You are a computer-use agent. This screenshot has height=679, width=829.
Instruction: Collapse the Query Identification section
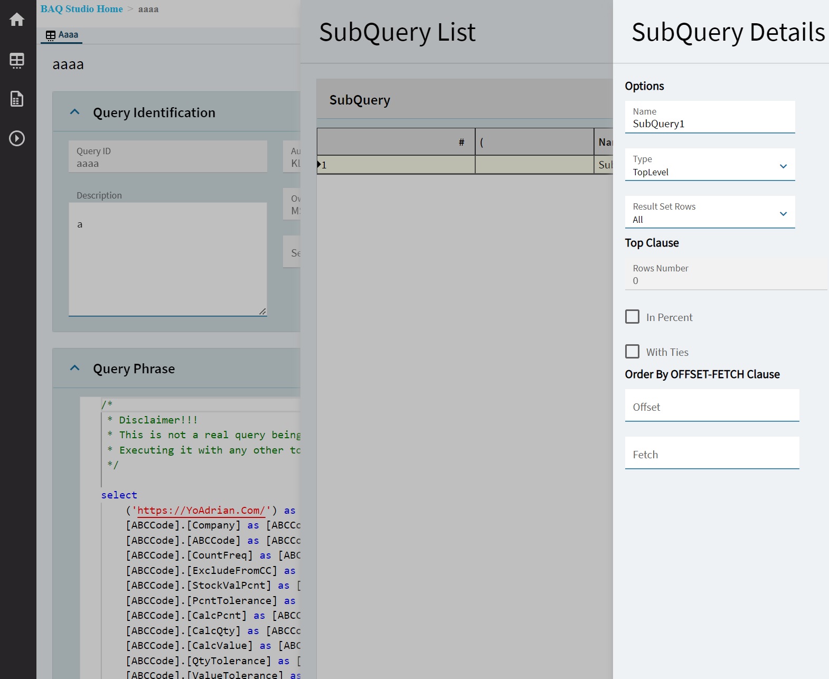[x=75, y=112]
